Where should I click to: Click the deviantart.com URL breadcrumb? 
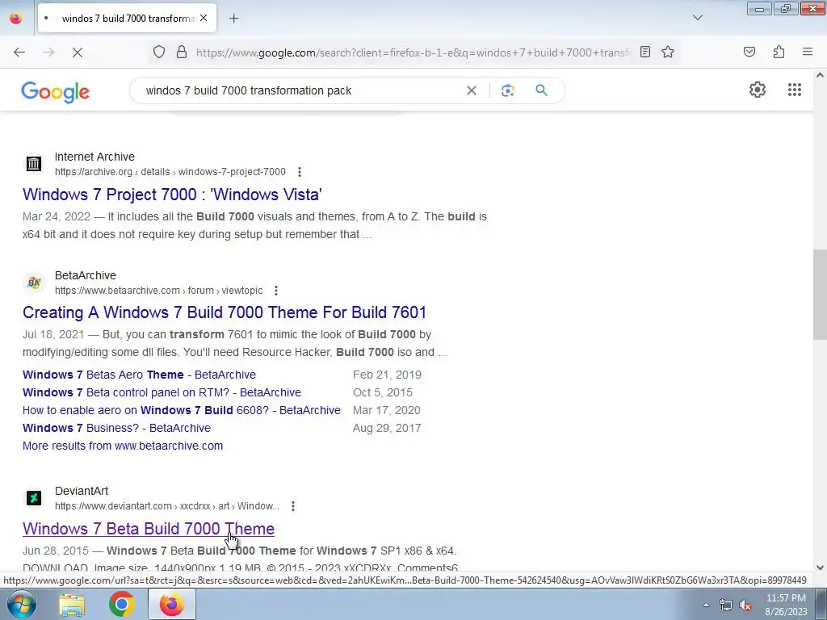(x=167, y=506)
